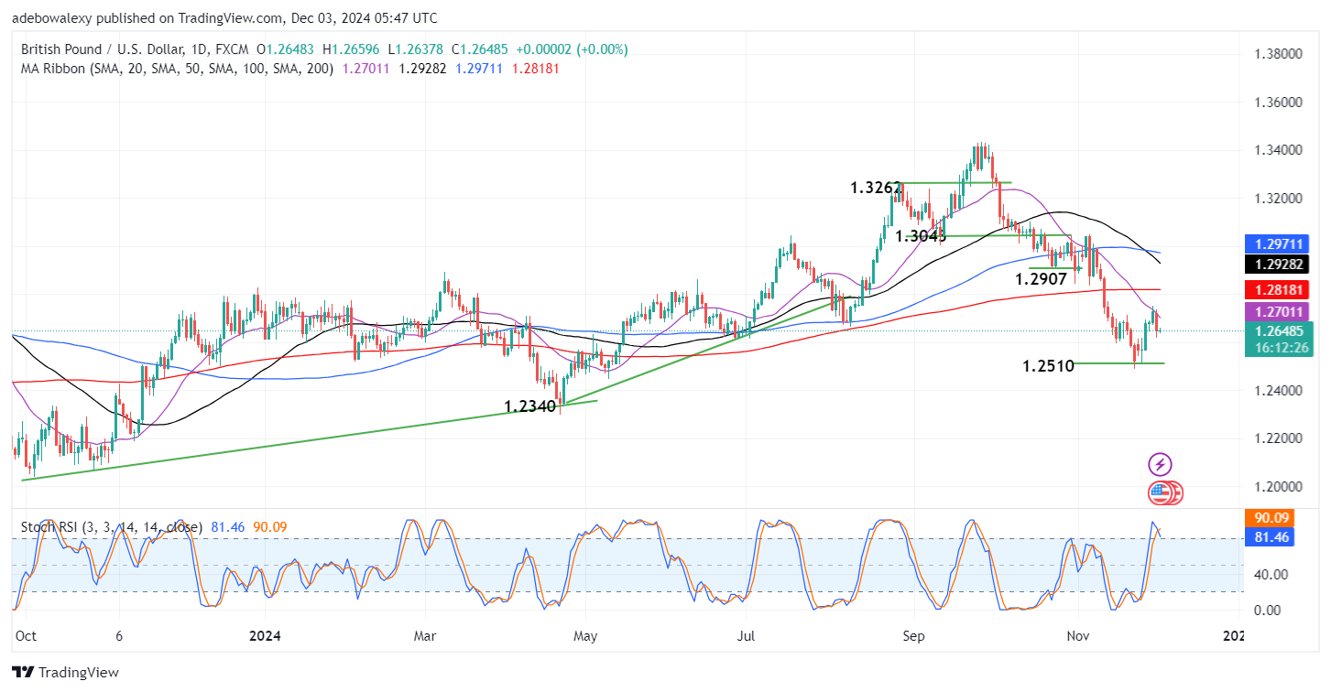Click the 1.22000 price scale label
1331x692 pixels.
[1279, 438]
